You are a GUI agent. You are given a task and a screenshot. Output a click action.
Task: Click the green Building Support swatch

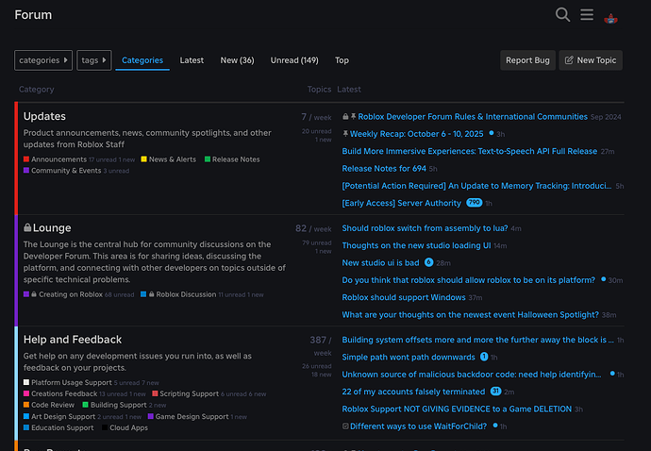click(x=86, y=405)
